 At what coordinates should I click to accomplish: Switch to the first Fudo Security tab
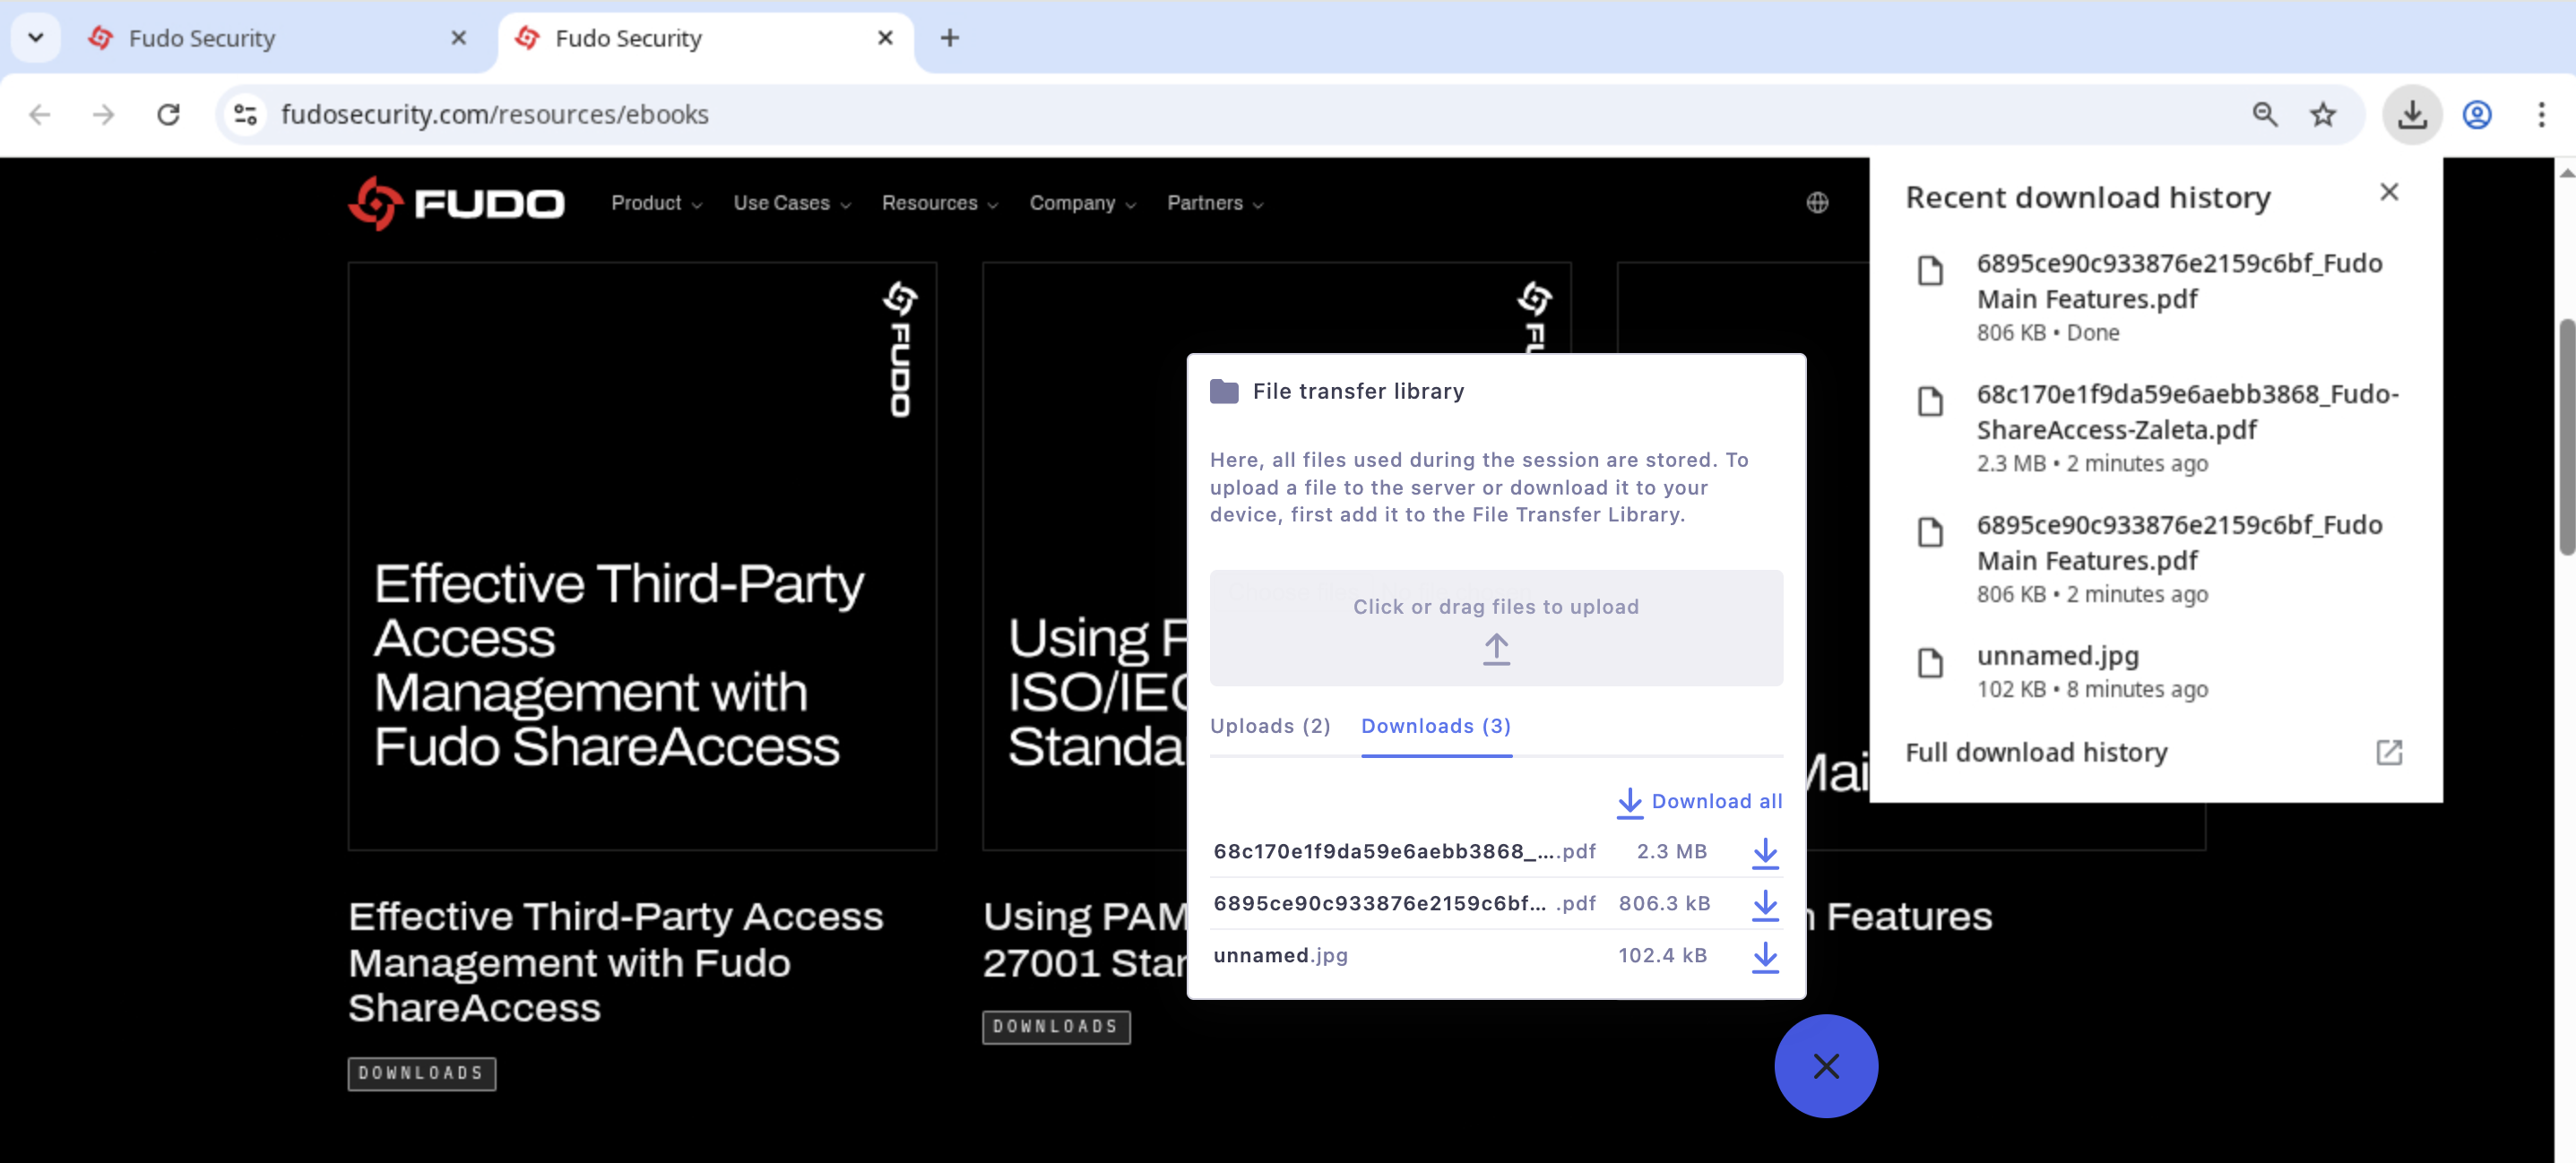280,38
